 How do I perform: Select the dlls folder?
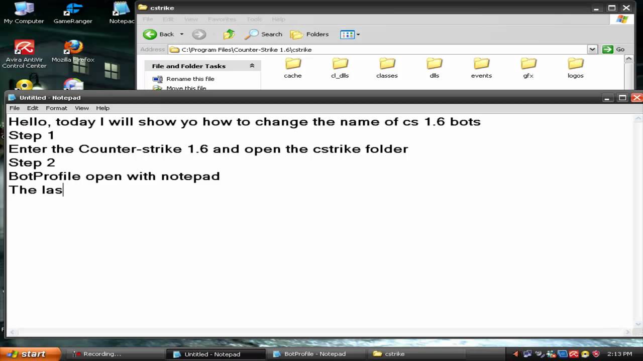(x=434, y=68)
